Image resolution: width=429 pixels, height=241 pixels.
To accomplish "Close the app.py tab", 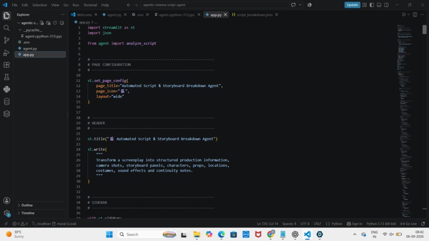I will [x=225, y=15].
